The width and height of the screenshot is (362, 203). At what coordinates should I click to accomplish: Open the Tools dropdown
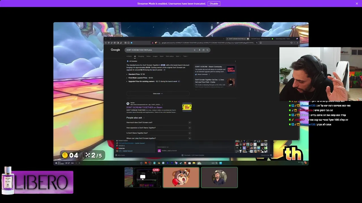[x=186, y=56]
